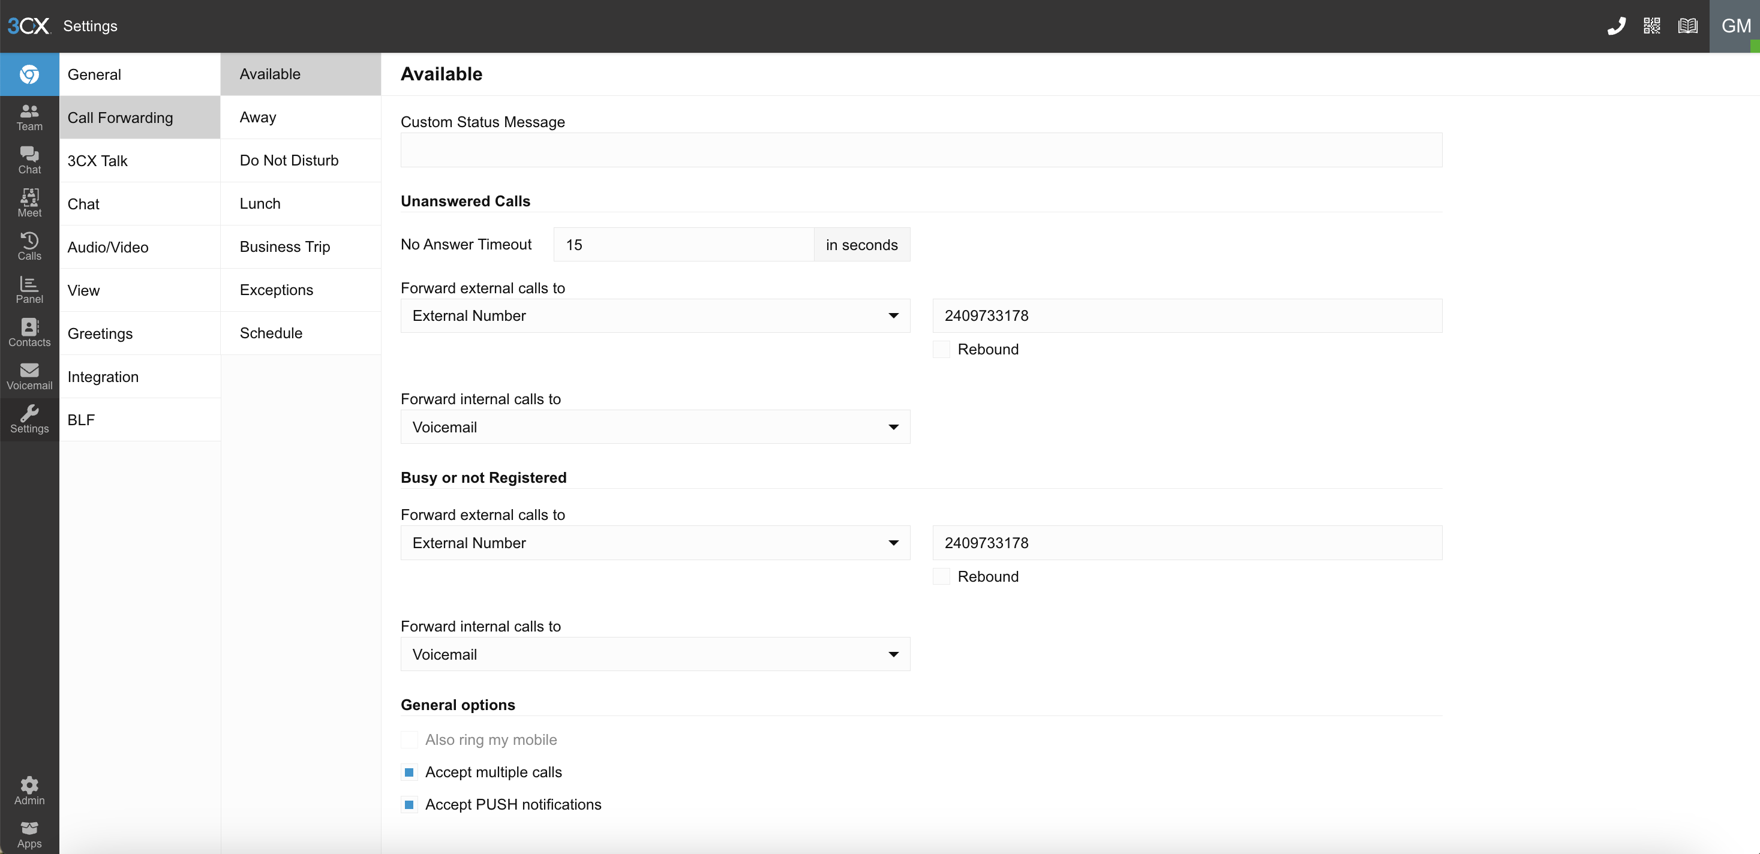Expand the Unanswered external calls forward dropdown
The width and height of the screenshot is (1760, 854).
(x=654, y=315)
